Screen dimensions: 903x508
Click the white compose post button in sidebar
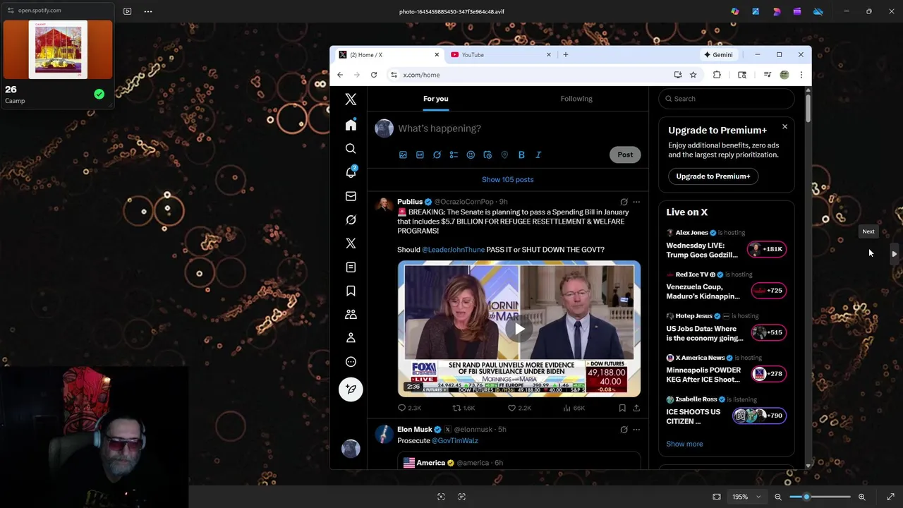pos(351,389)
